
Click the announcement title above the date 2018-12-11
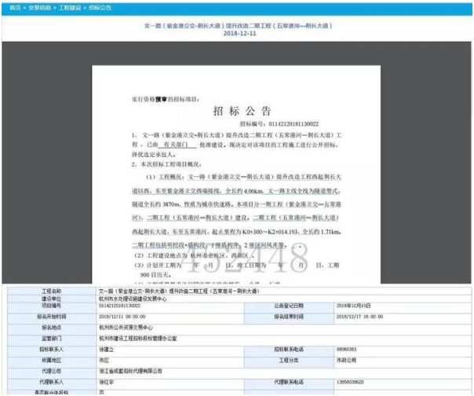coord(239,26)
